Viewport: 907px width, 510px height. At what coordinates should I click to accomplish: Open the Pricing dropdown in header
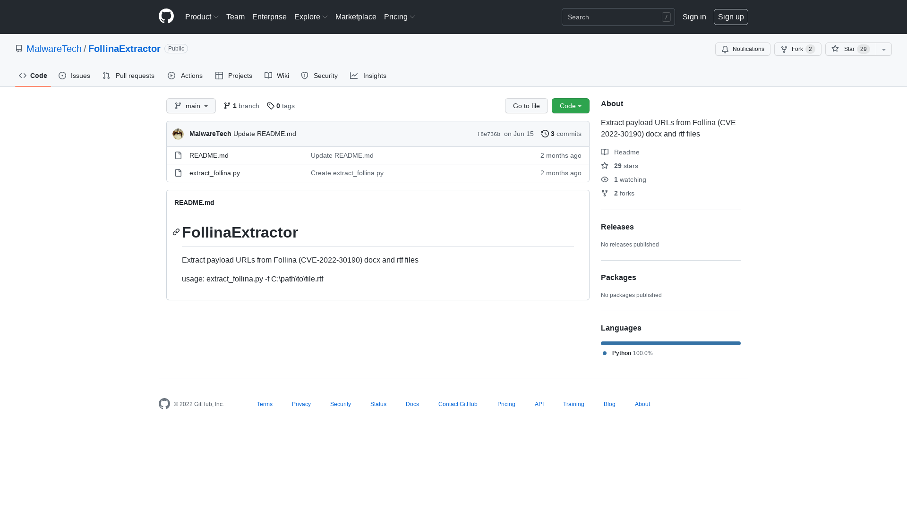(x=400, y=17)
